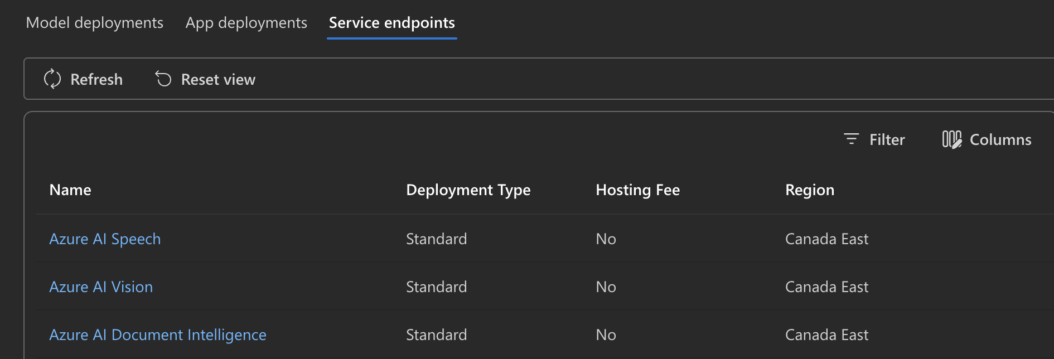Click Canada East in the Azure AI Vision row
This screenshot has height=359, width=1054.
(827, 287)
